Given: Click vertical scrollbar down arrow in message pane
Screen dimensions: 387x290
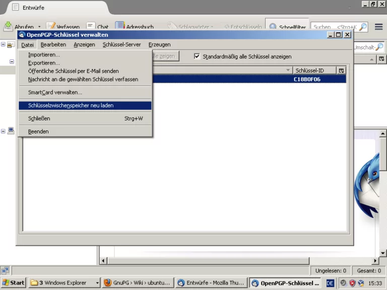Looking at the screenshot, I should pyautogui.click(x=382, y=253).
